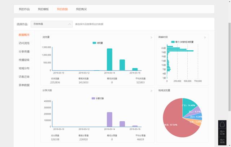Open 表单数据 in the sidebar
Screen dimensions: 231x147
pyautogui.click(x=24, y=85)
